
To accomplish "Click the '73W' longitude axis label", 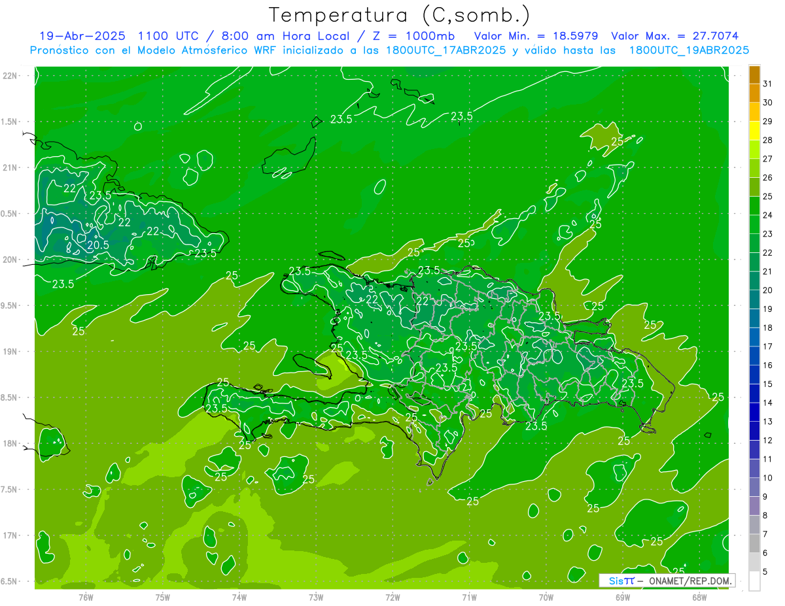I will [x=316, y=596].
